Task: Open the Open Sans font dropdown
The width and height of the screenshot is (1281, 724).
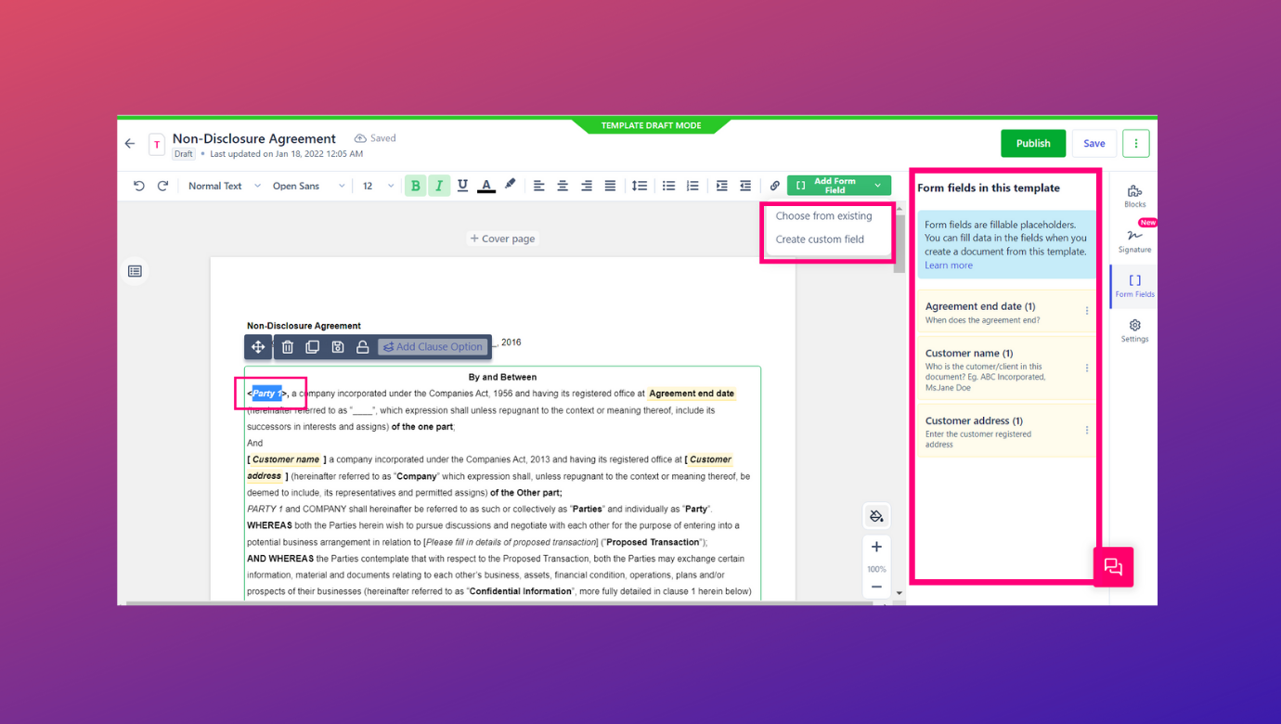Action: (308, 186)
